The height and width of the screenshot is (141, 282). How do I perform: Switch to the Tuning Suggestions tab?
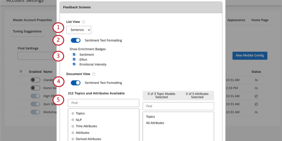(x=27, y=31)
